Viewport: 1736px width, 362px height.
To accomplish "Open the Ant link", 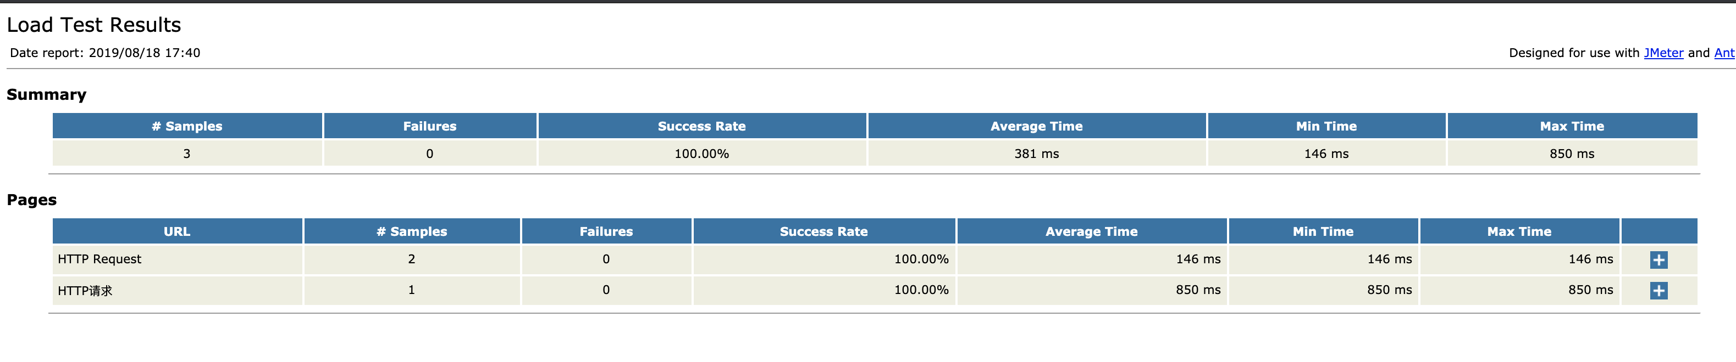I will coord(1724,53).
